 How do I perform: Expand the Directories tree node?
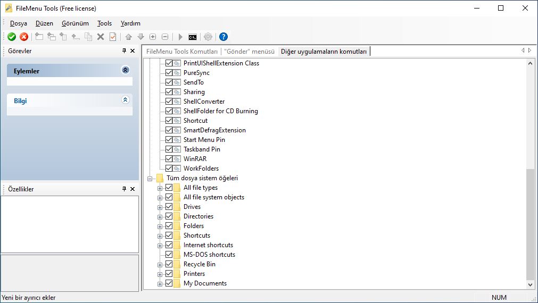point(160,217)
